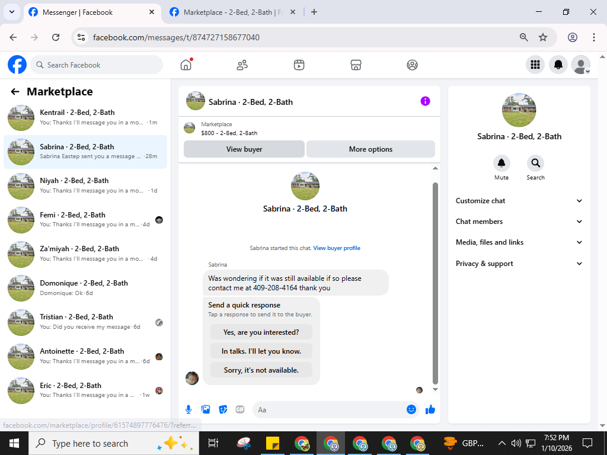Screen dimensions: 607x455
Task: Click the Facebook logo
Action: pos(17,65)
